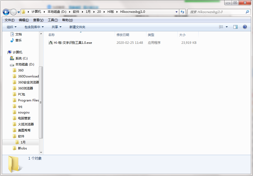Click the navigation pane scrollbar thumb
This screenshot has height=176, width=253.
pyautogui.click(x=41, y=102)
